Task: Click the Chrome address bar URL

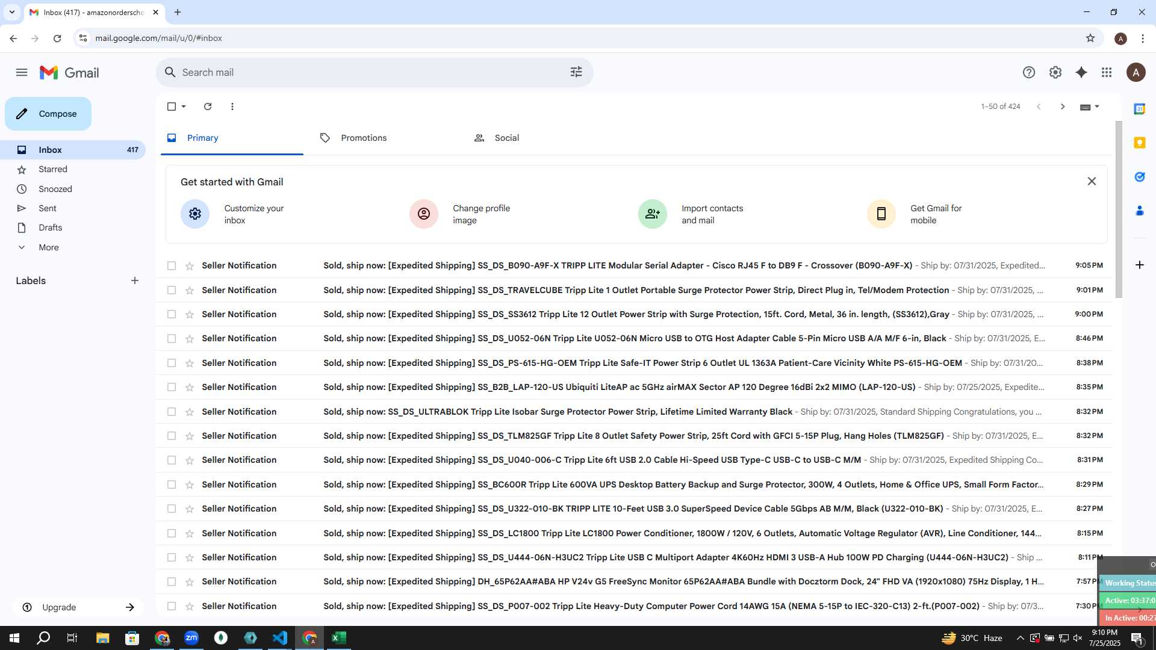Action: [x=158, y=38]
